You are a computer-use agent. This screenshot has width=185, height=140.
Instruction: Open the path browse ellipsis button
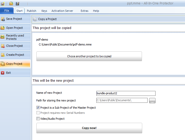(x=152, y=101)
